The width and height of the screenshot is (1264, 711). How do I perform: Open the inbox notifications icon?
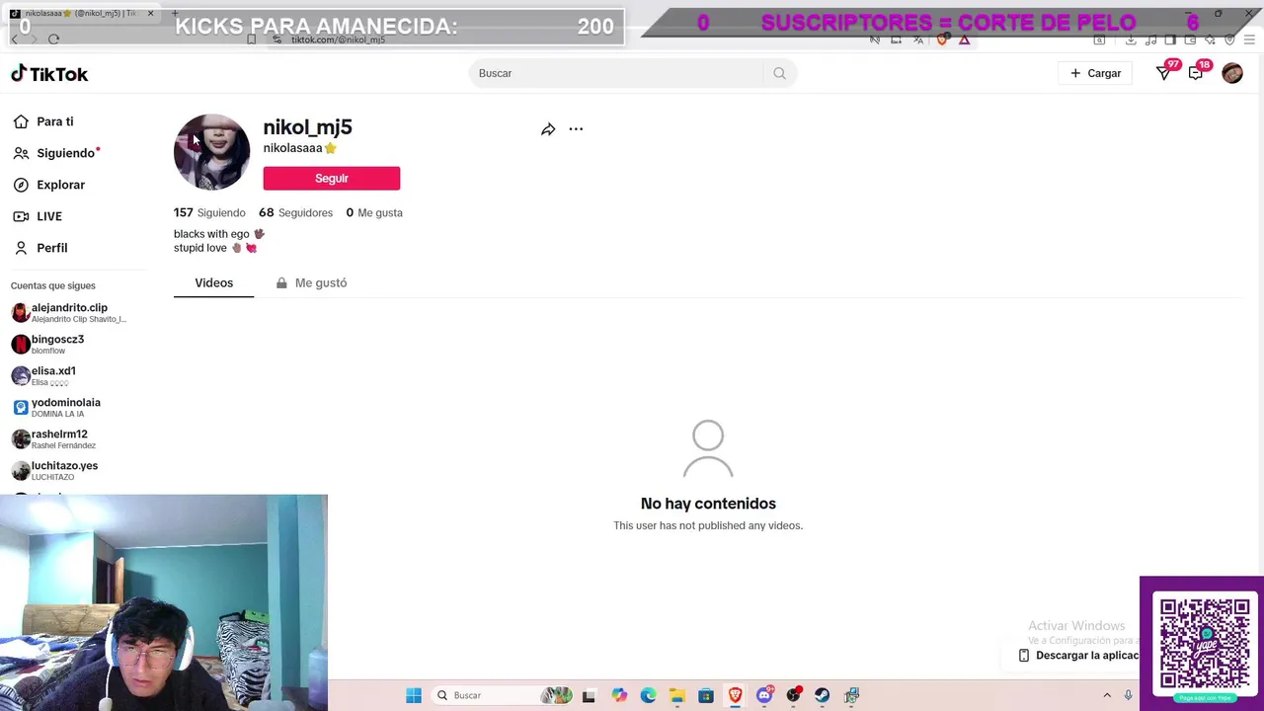click(1196, 73)
